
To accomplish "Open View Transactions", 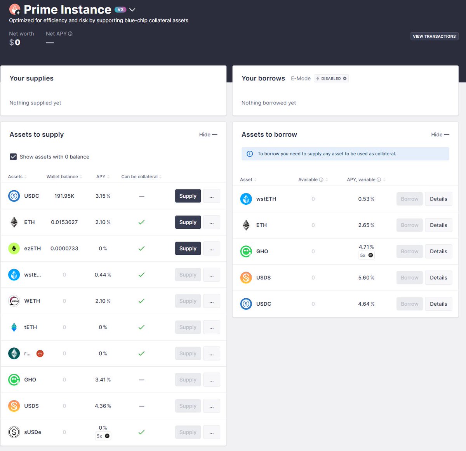I will click(434, 36).
